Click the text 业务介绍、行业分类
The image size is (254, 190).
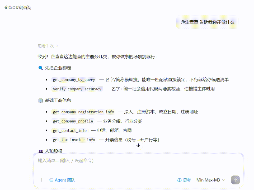click(x=123, y=121)
